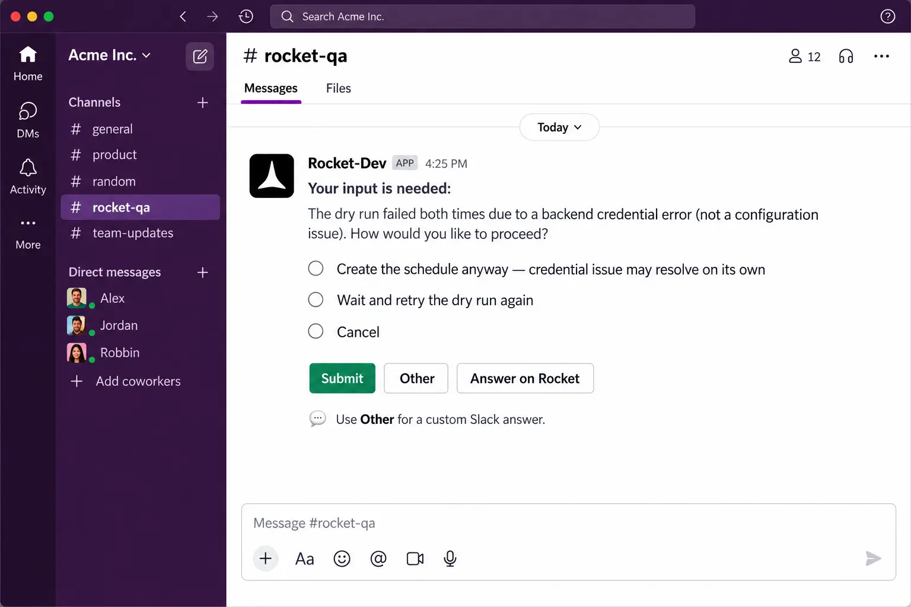This screenshot has width=911, height=607.
Task: Record a video clip
Action: click(415, 558)
